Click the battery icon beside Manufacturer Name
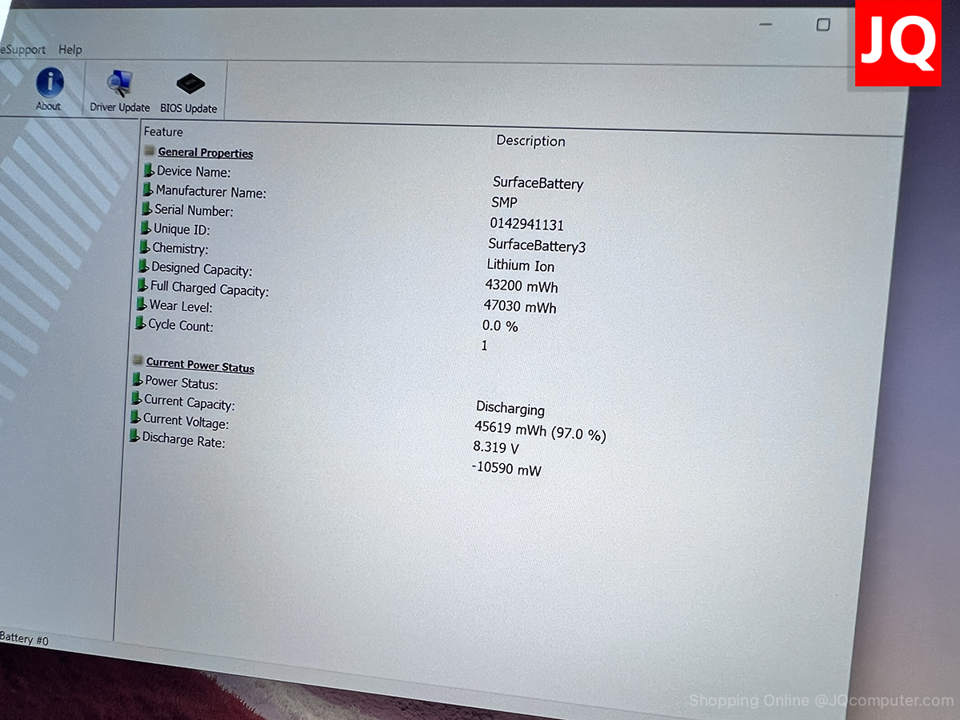 click(x=148, y=190)
